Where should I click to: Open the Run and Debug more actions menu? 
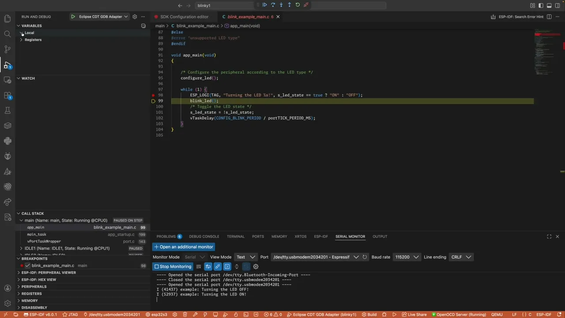[x=144, y=17]
